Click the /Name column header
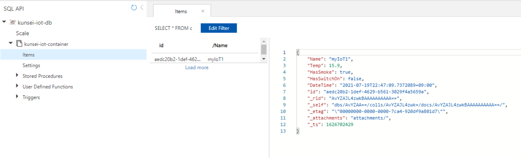521x158 pixels. (220, 45)
